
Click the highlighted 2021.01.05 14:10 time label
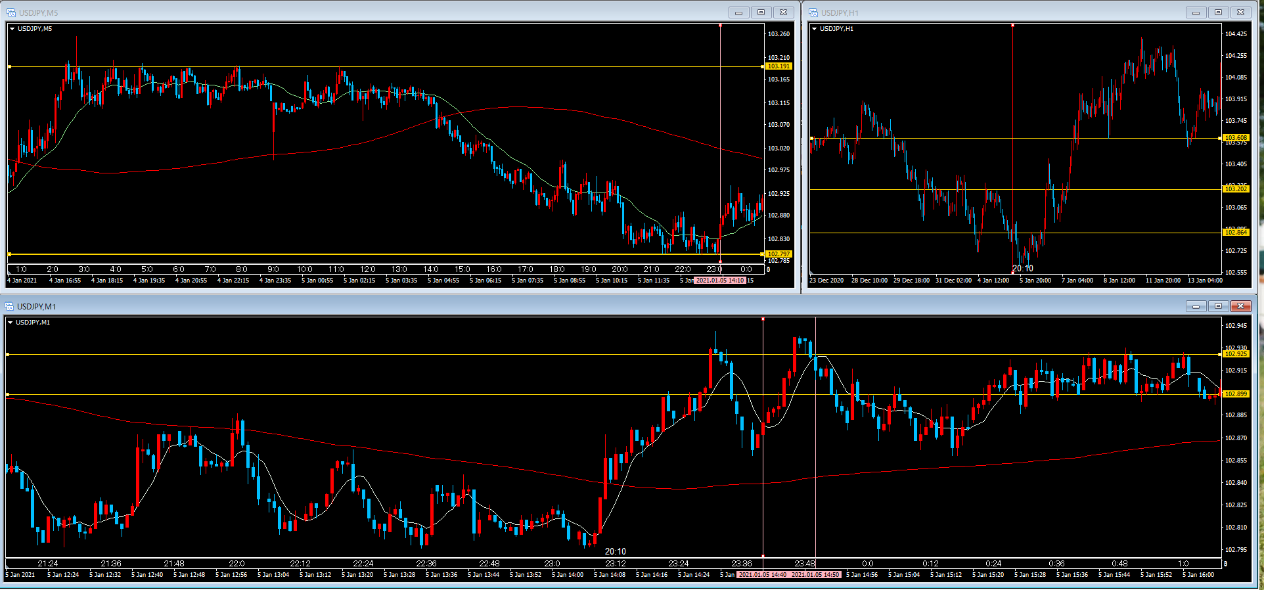point(720,281)
